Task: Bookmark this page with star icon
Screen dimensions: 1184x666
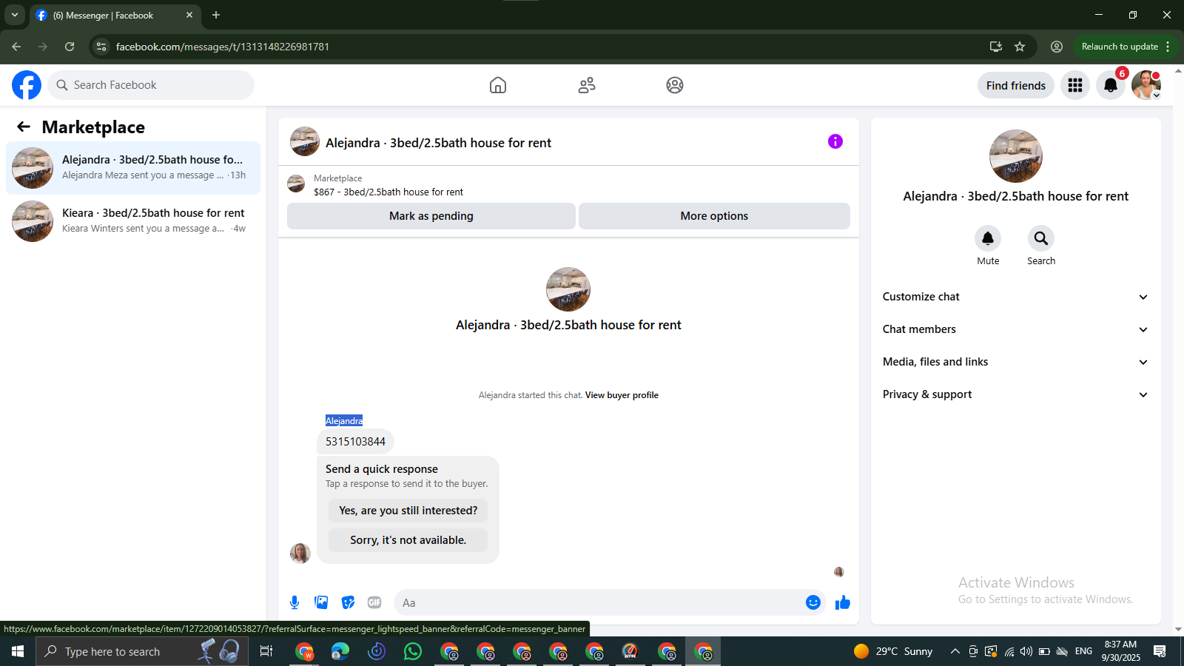Action: click(x=1020, y=47)
